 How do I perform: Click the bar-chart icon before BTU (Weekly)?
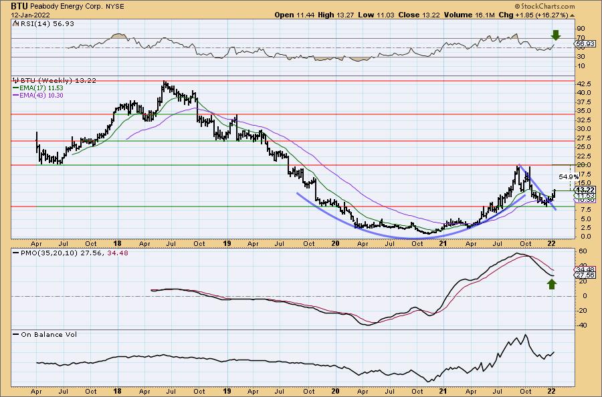pyautogui.click(x=16, y=81)
